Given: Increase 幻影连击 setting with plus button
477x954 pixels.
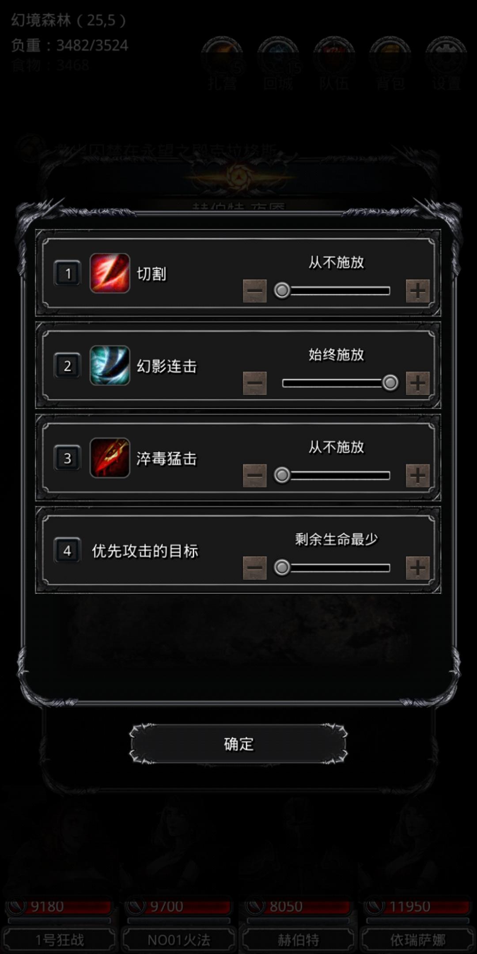Looking at the screenshot, I should 417,383.
